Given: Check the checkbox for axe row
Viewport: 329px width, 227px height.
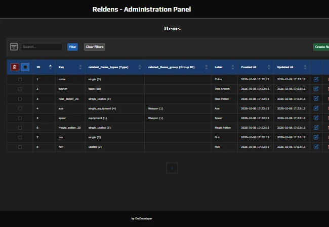Looking at the screenshot, I should pos(20,108).
